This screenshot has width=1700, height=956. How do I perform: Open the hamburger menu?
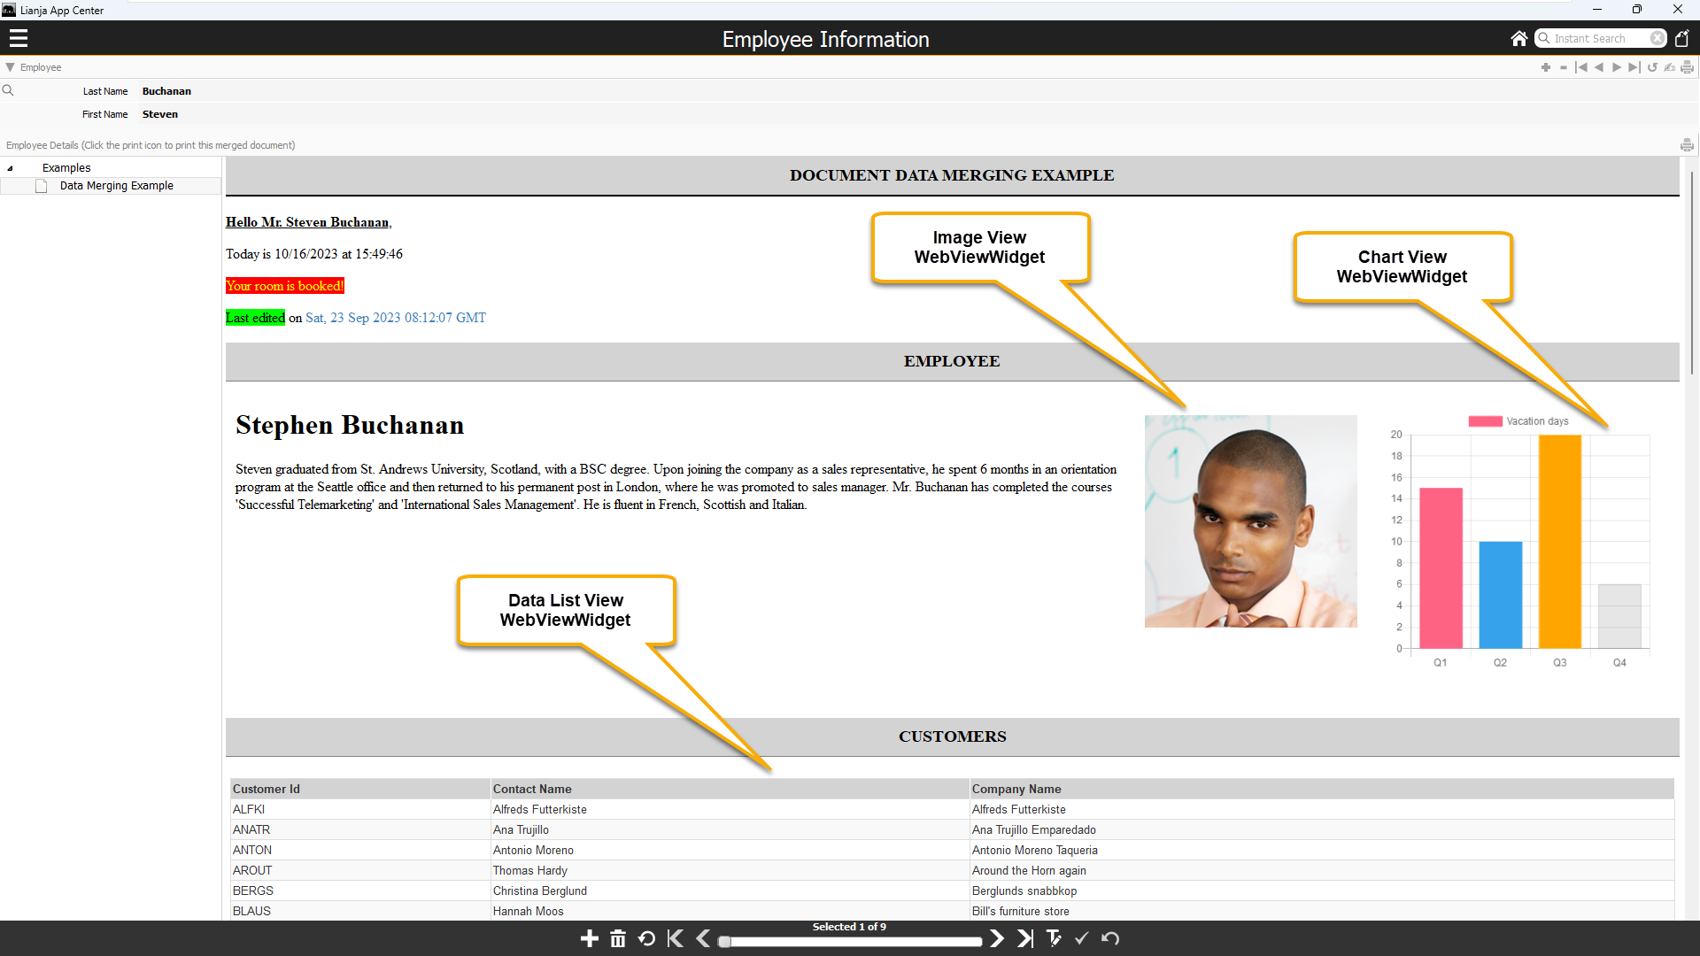19,38
